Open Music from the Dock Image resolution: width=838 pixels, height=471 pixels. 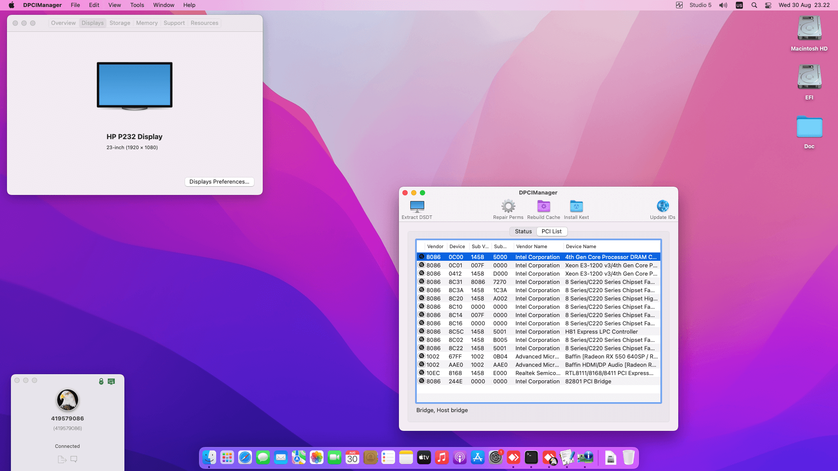442,457
